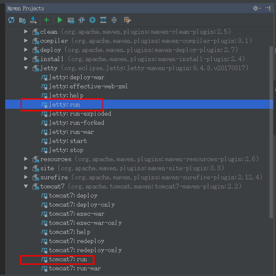Select jetty:run-forked goal
The height and width of the screenshot is (276, 276).
(72, 123)
